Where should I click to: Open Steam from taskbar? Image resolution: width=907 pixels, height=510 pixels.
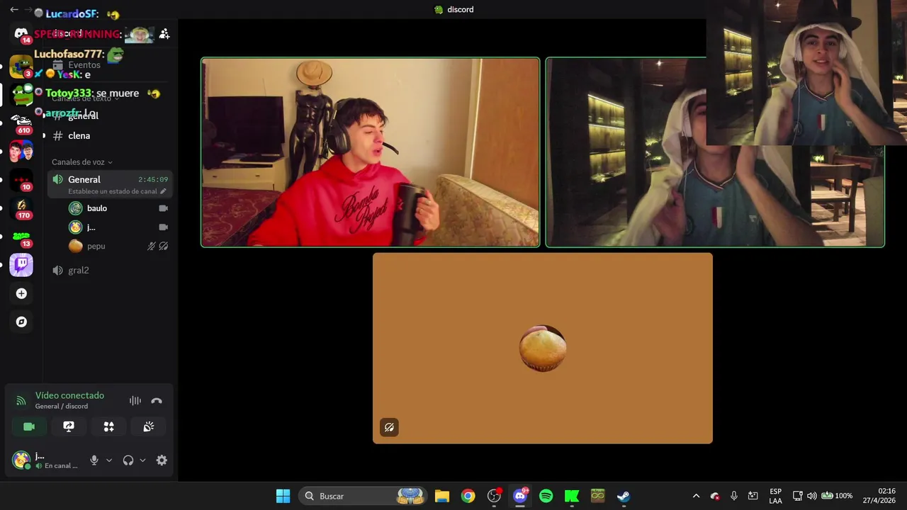click(x=624, y=496)
